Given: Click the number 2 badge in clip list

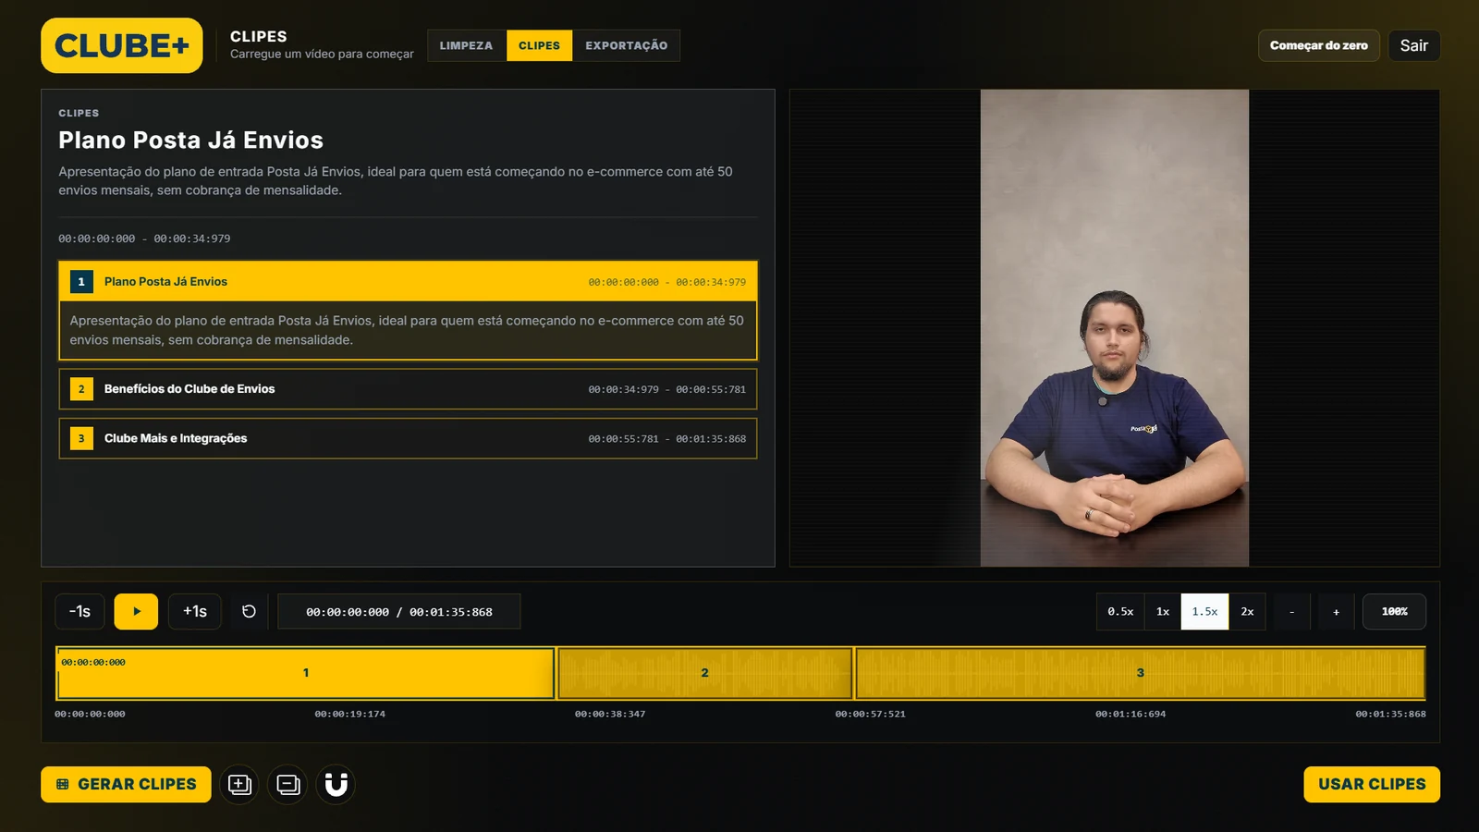Looking at the screenshot, I should (81, 389).
